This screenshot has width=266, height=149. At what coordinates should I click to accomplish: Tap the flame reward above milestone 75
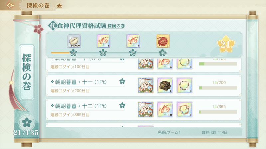[x=133, y=41]
